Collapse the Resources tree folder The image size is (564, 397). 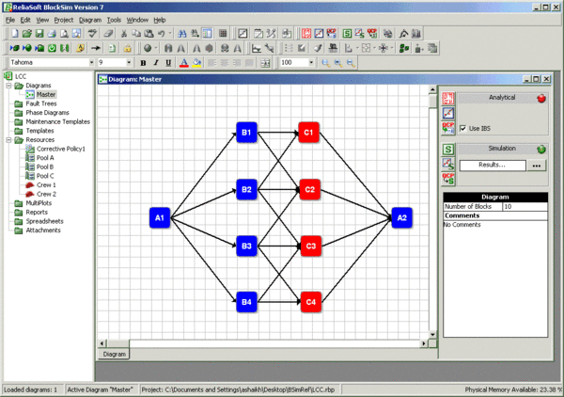pos(8,139)
